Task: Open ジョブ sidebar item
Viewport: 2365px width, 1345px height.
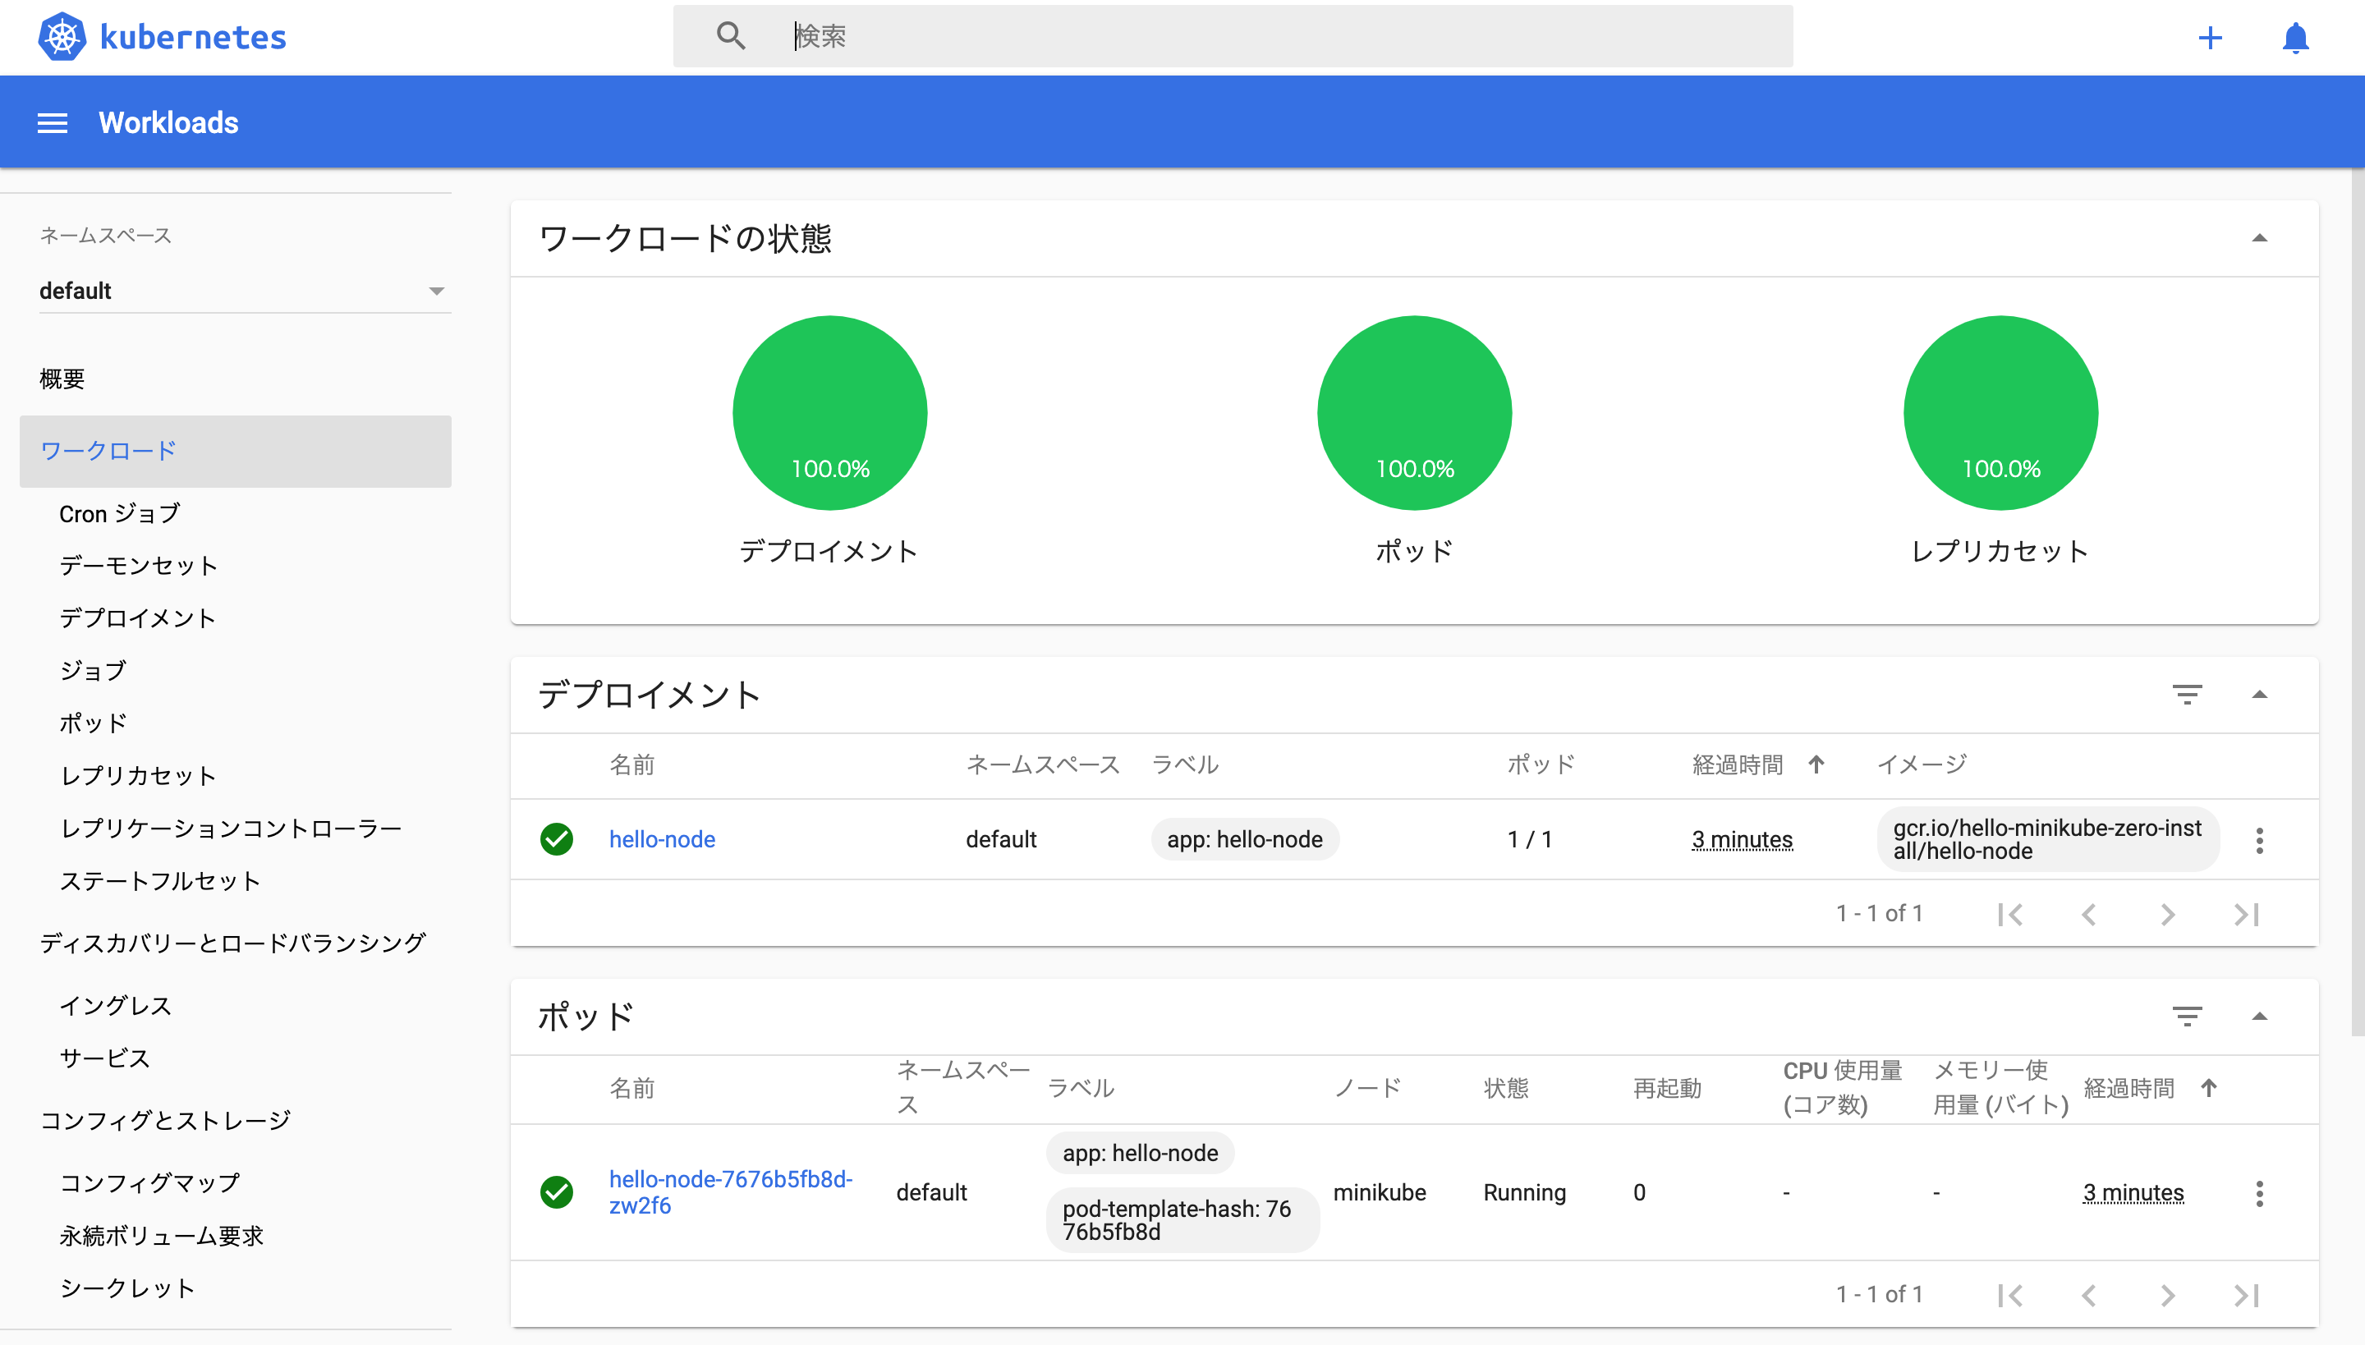Action: (92, 671)
